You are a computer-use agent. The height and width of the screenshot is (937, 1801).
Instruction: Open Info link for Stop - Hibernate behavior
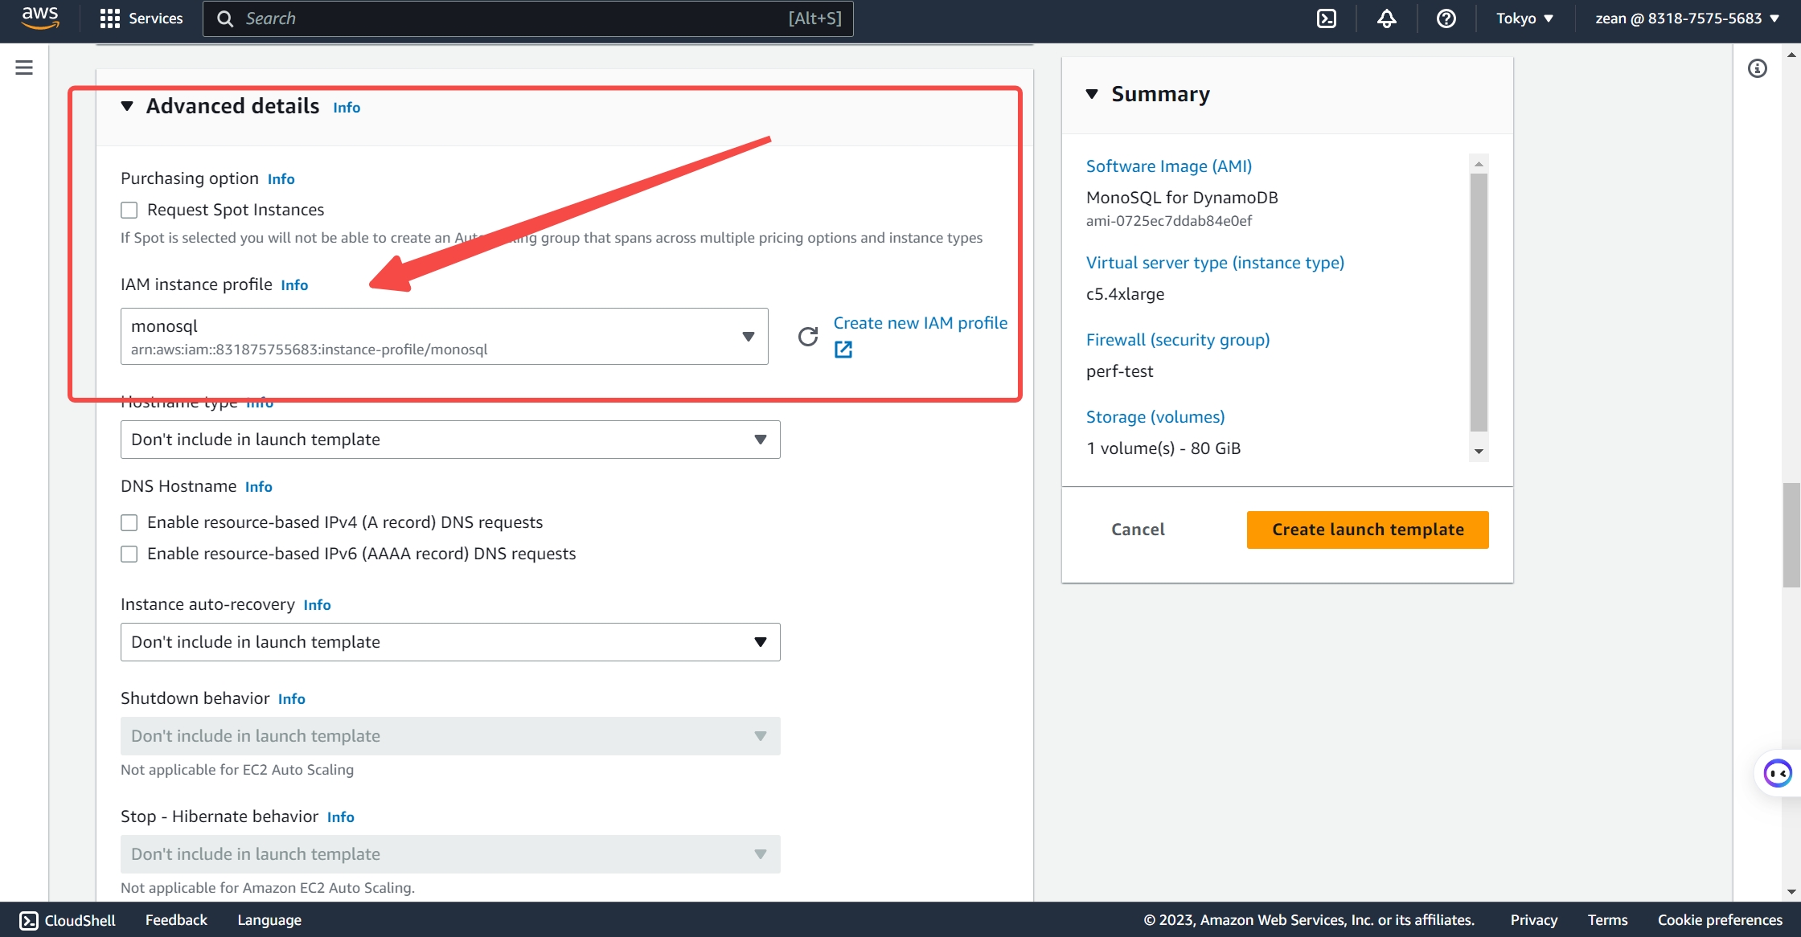341,817
